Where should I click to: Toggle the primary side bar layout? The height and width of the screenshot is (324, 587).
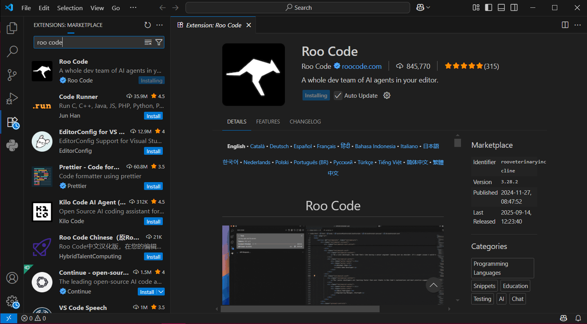(x=488, y=7)
